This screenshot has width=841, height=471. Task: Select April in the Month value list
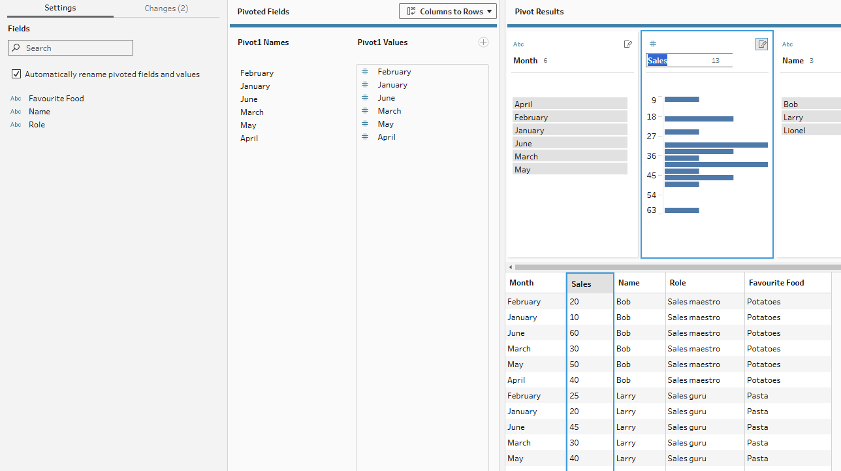pos(569,104)
